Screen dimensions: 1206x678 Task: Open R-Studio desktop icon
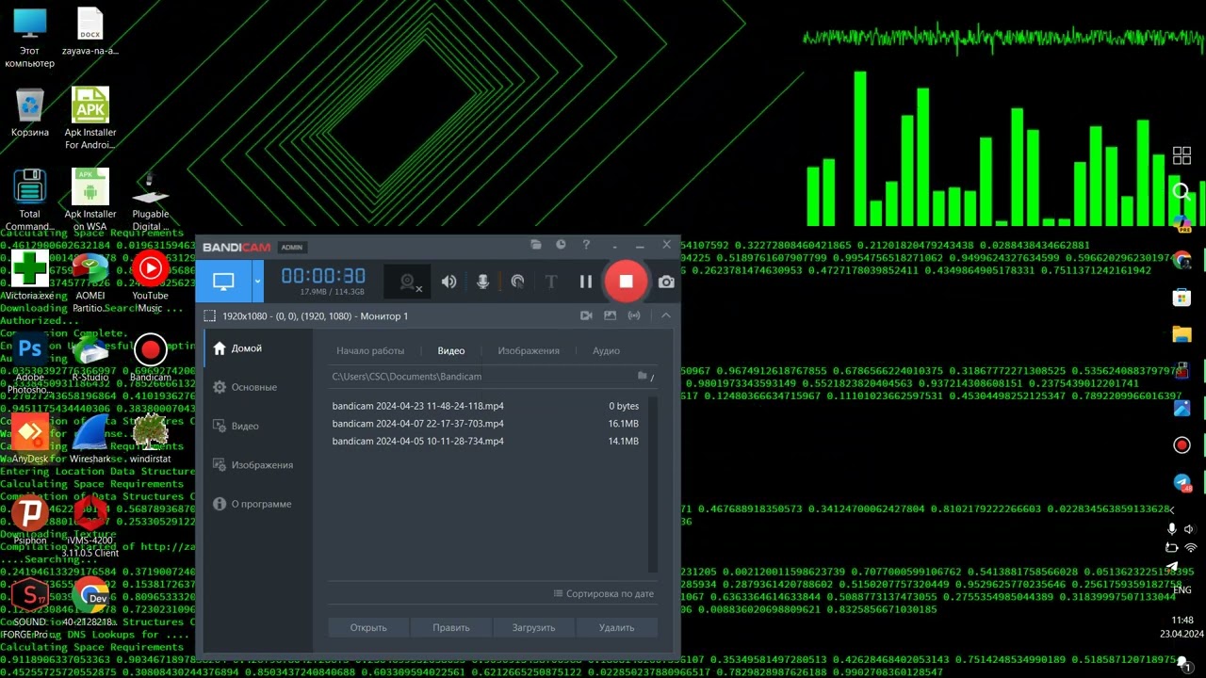90,358
